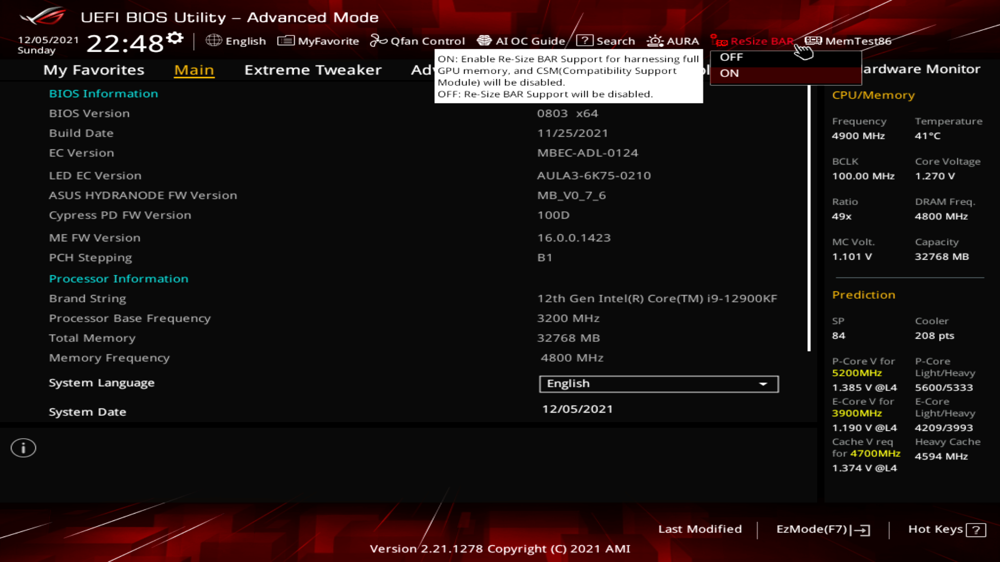The width and height of the screenshot is (1000, 562).
Task: Click the Last Modified button
Action: point(699,529)
